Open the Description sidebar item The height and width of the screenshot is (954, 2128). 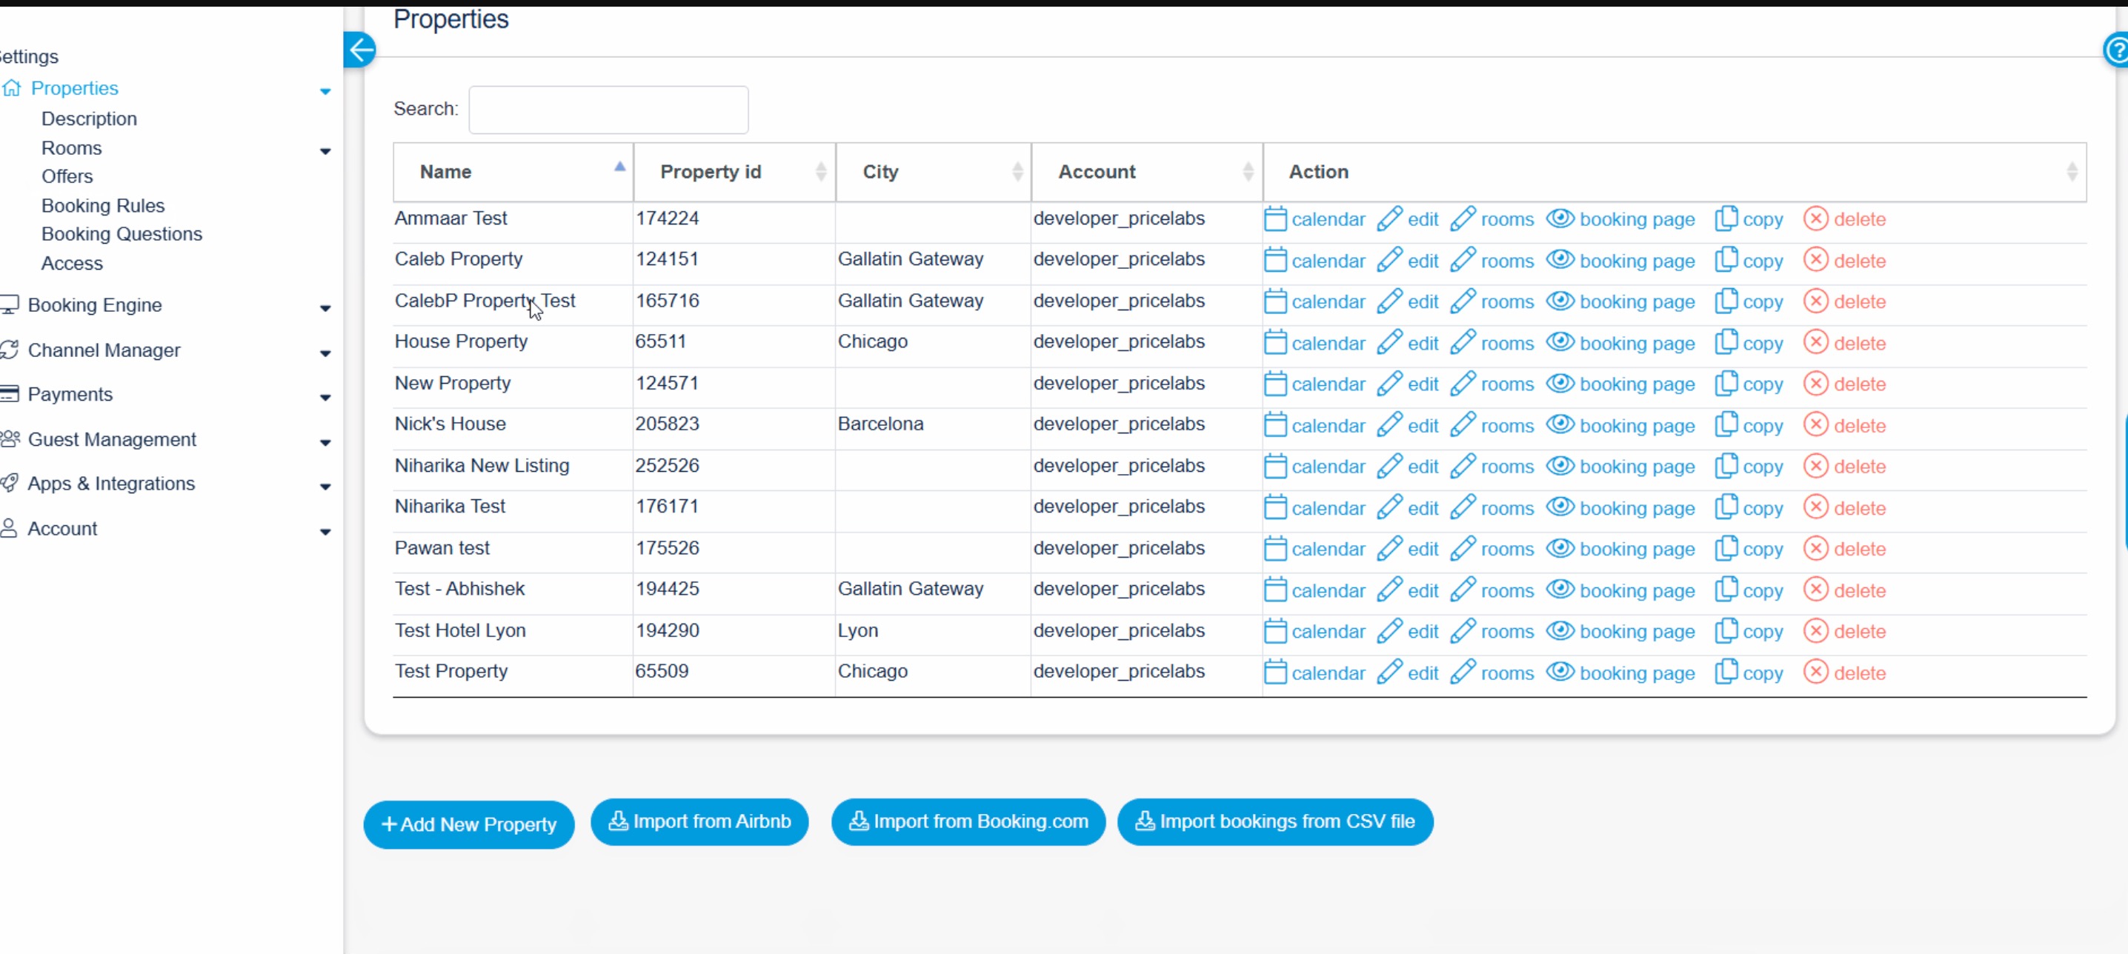pos(89,119)
